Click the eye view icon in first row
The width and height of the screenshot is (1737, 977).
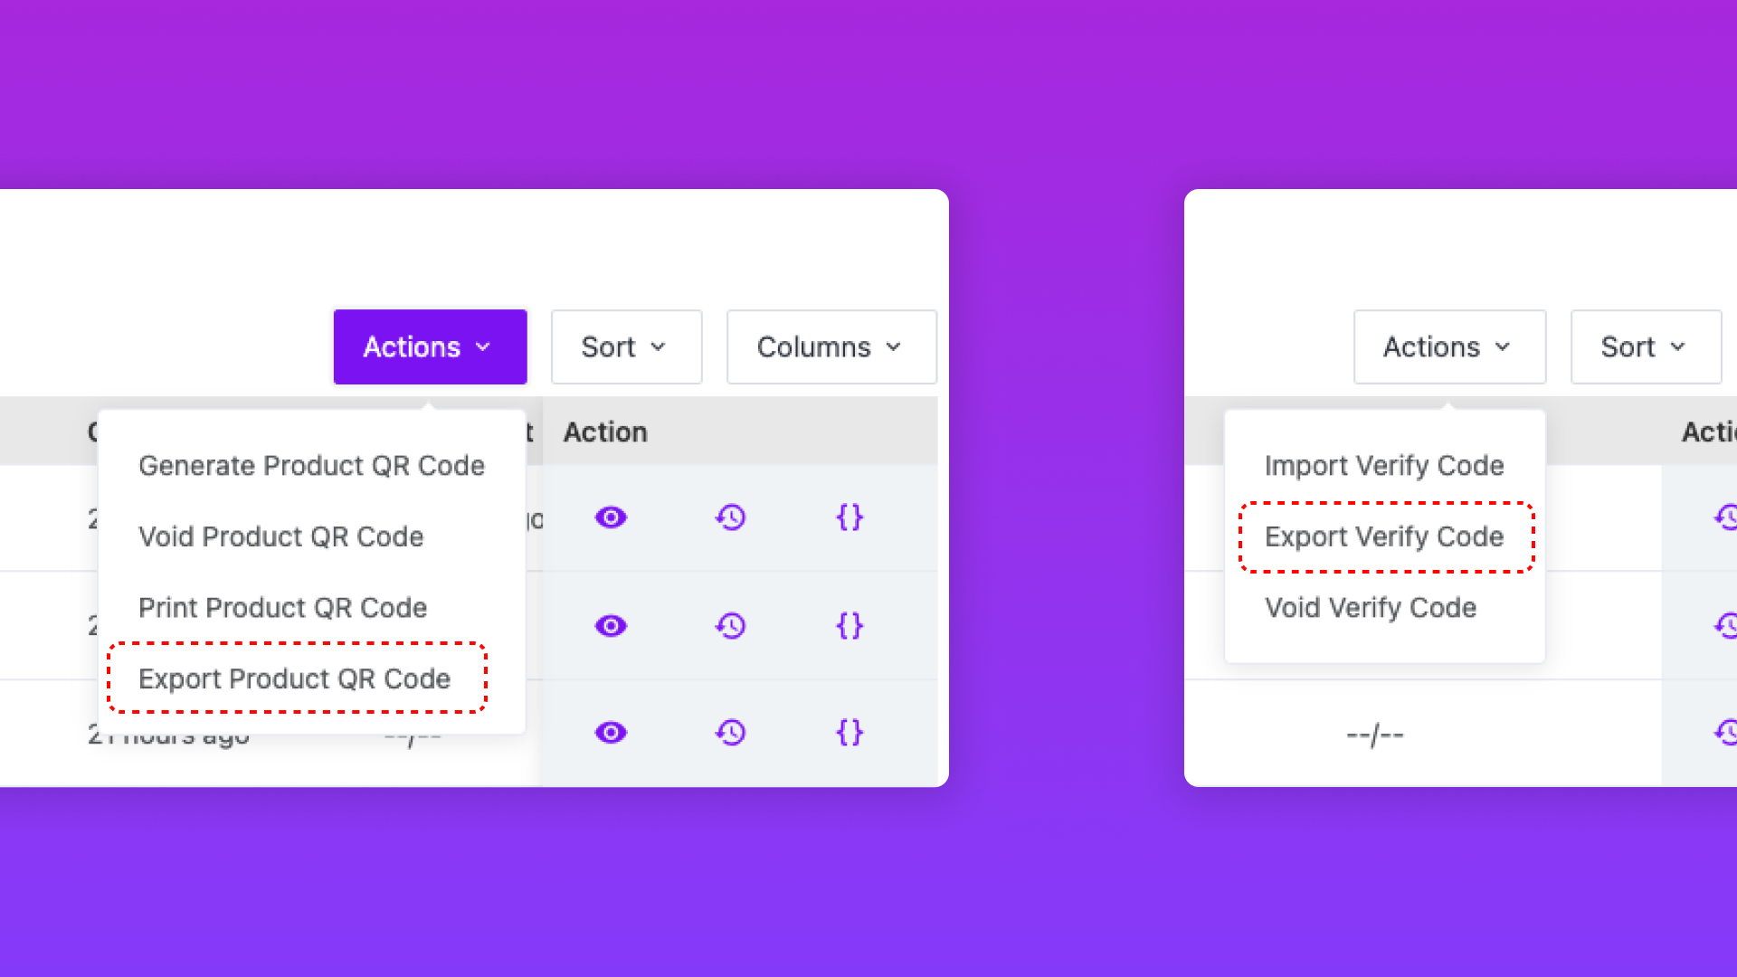coord(611,517)
